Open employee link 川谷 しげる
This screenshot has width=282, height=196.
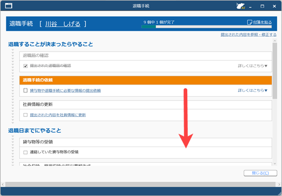(x=63, y=24)
